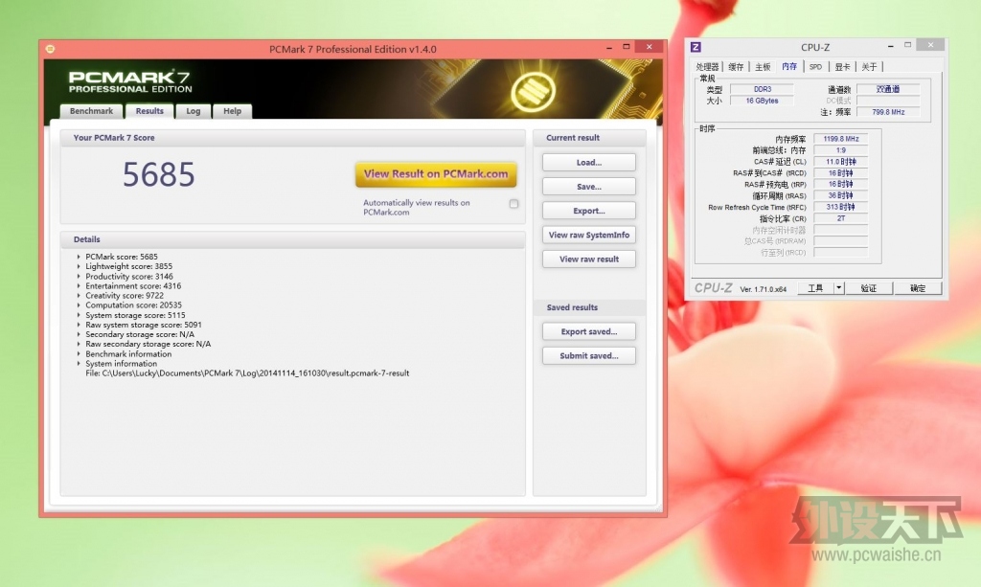Minimize the PCMark 7 window
981x587 pixels.
(609, 48)
